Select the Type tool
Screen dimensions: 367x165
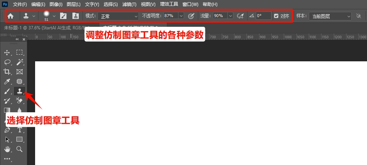(19, 130)
